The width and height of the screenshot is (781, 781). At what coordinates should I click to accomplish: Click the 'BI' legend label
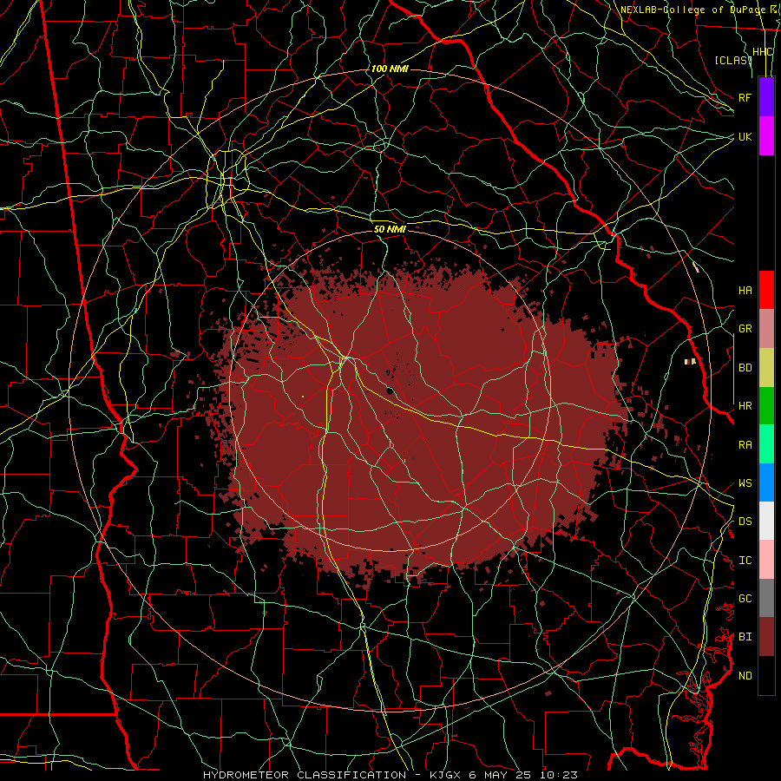[745, 637]
